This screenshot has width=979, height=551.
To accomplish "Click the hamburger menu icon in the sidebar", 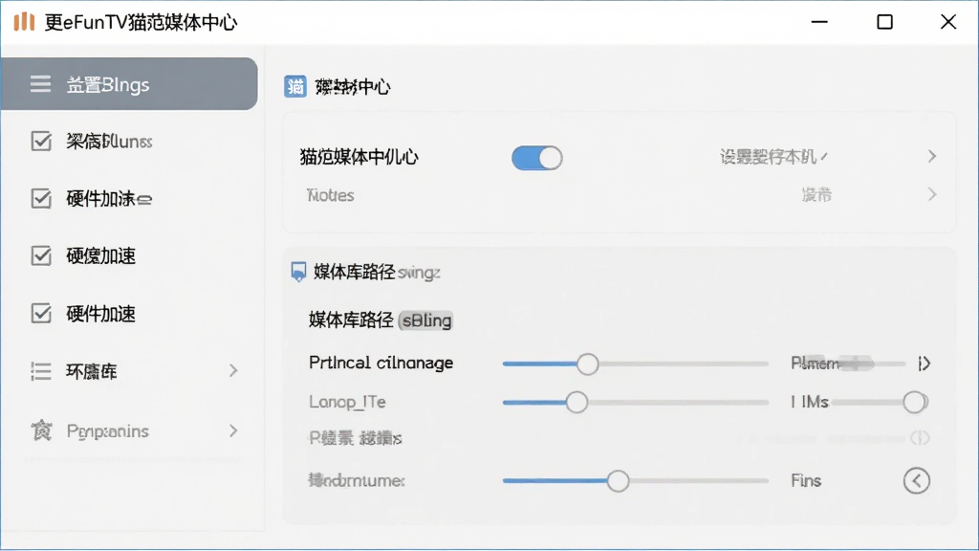I will coord(40,84).
